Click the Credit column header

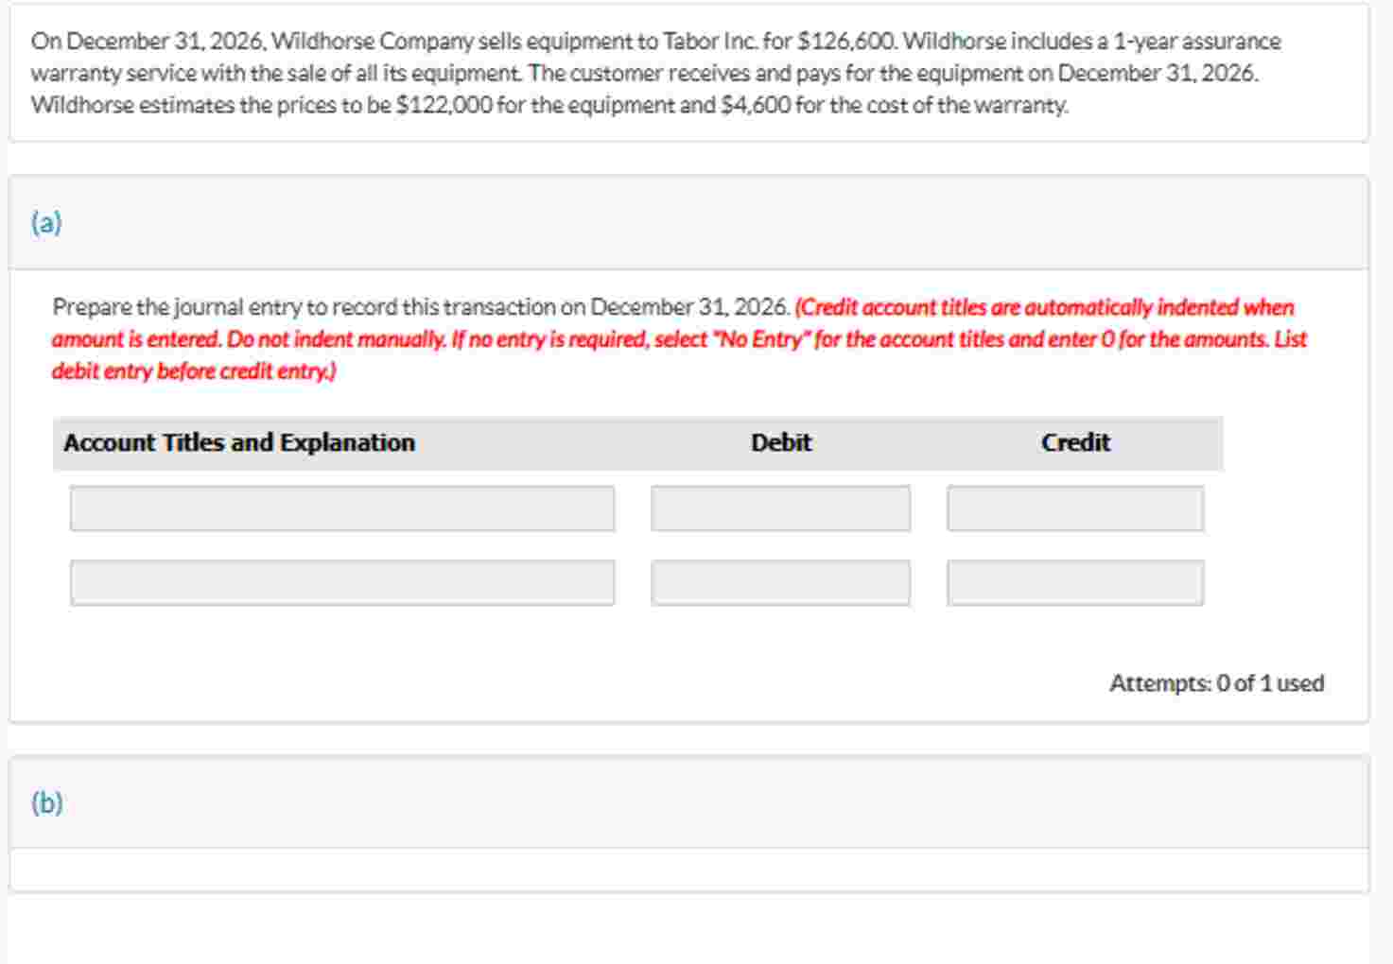[1075, 441]
